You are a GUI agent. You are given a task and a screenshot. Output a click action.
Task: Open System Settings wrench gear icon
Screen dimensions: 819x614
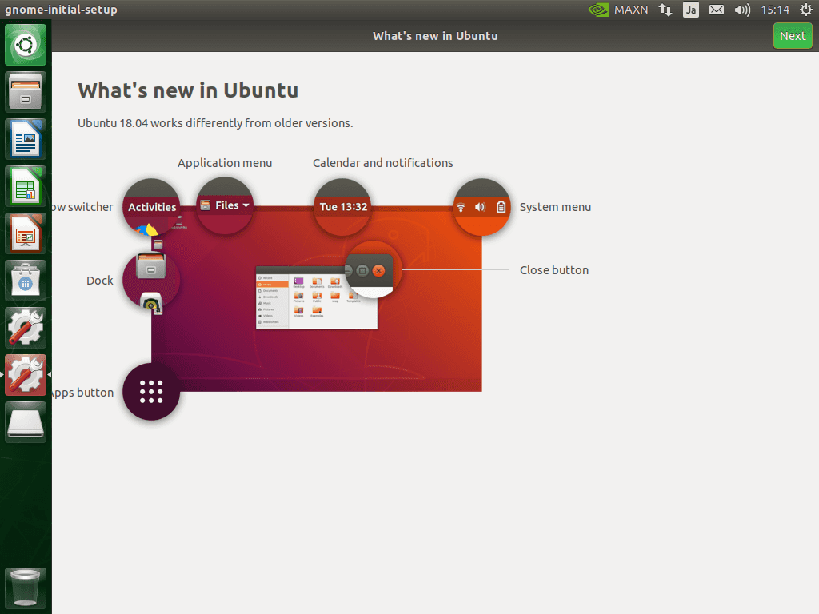point(26,327)
